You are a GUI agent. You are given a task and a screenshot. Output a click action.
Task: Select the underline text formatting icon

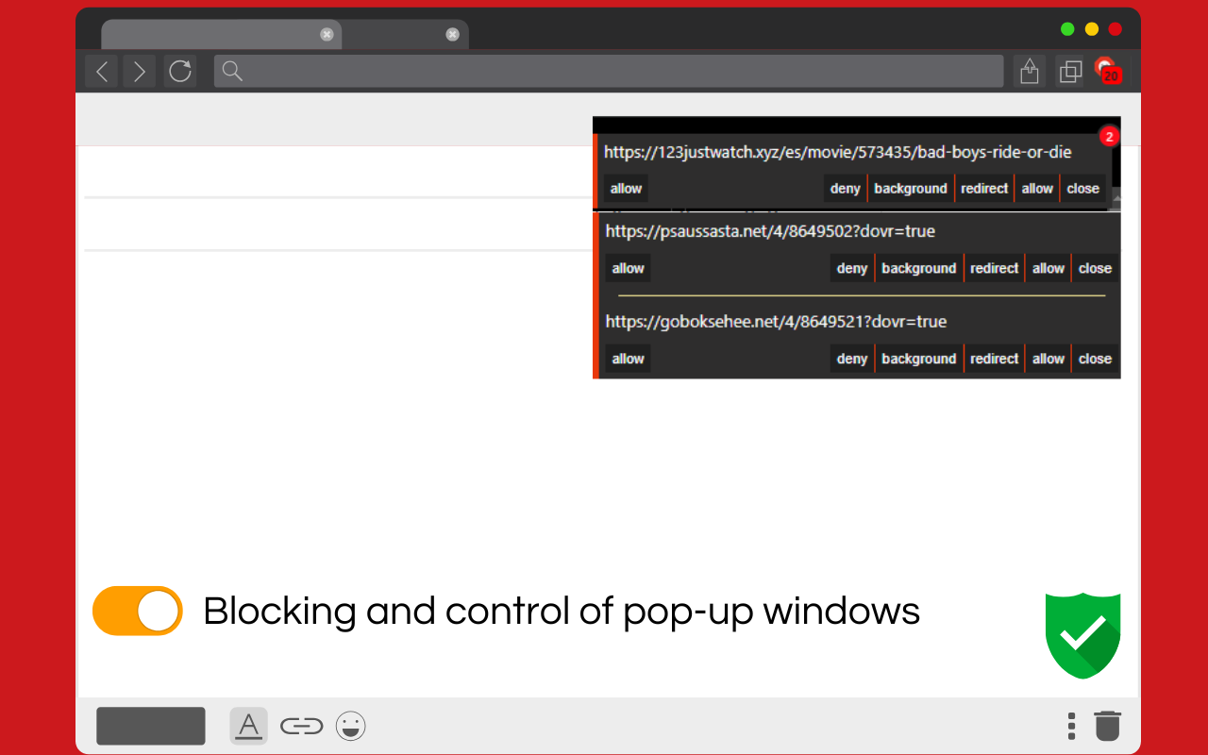pyautogui.click(x=248, y=726)
